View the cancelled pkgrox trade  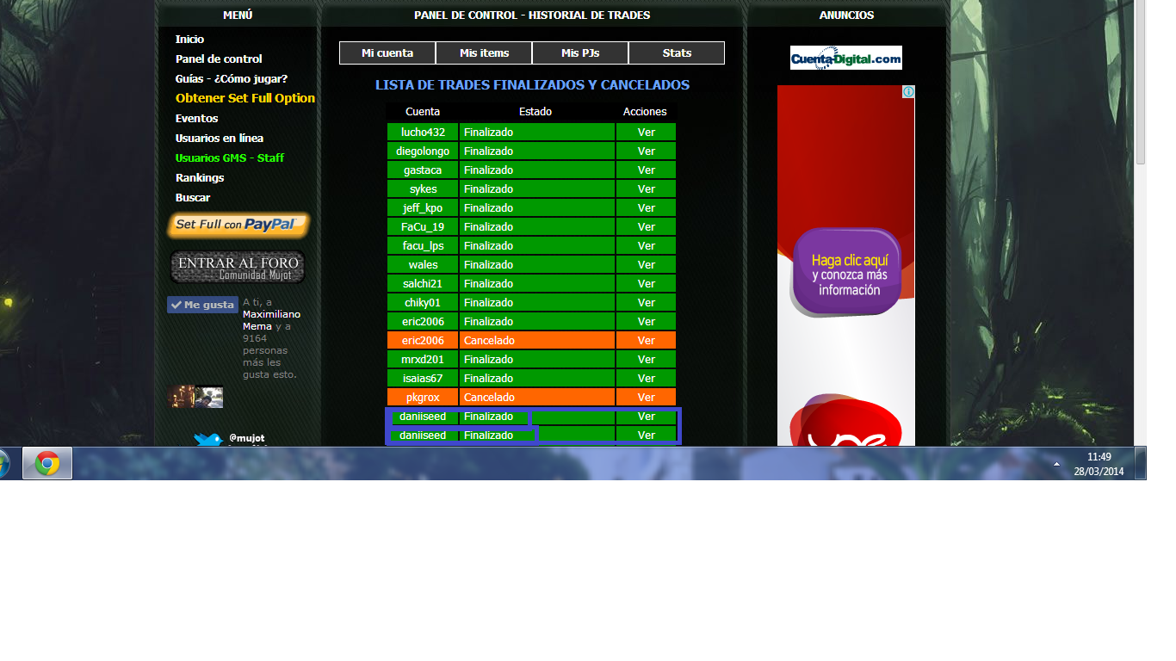click(646, 398)
